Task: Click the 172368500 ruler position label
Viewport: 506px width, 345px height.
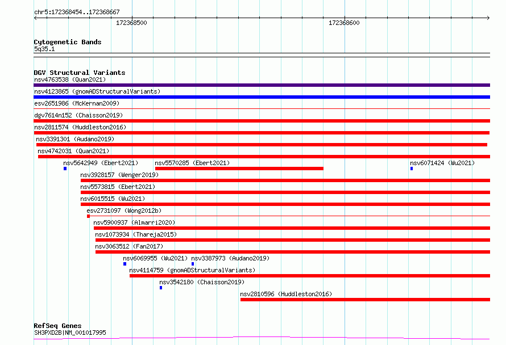Action: click(131, 23)
